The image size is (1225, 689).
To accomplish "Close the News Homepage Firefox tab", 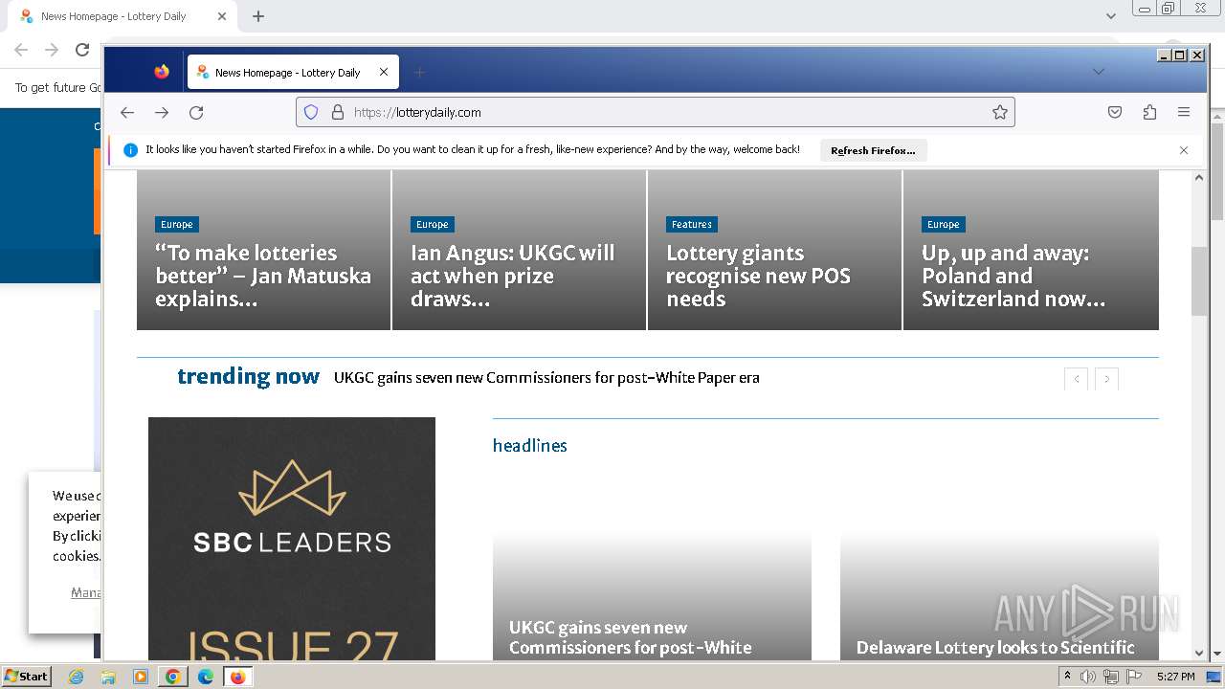I will click(384, 72).
